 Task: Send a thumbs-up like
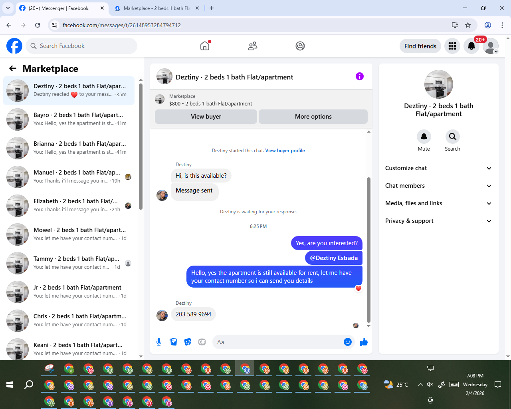[x=364, y=342]
